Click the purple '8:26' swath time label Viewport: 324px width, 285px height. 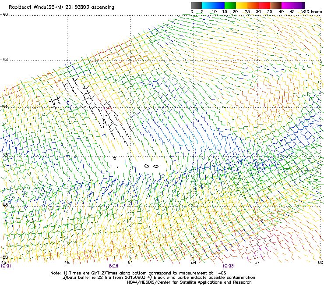click(x=113, y=266)
